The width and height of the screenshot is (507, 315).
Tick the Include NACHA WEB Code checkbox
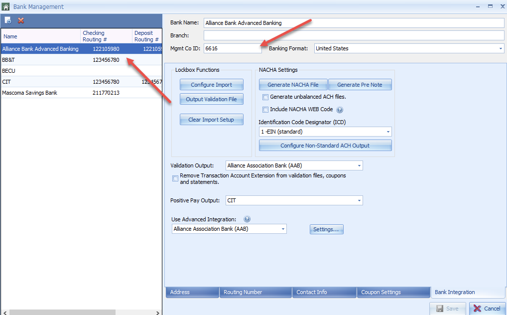(265, 110)
